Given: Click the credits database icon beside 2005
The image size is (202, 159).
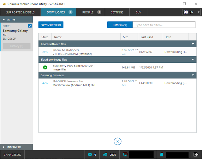Looking at the screenshot, I should pyautogui.click(x=105, y=155).
